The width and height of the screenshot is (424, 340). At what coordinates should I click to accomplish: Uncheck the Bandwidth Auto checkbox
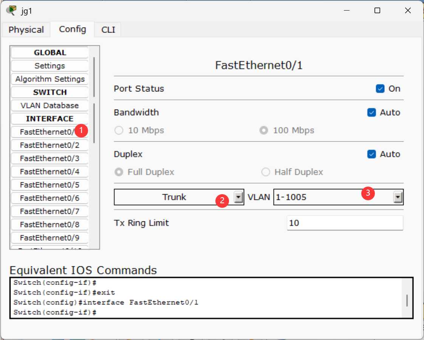click(371, 113)
